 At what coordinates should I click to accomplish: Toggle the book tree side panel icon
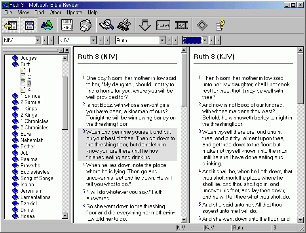(11, 25)
